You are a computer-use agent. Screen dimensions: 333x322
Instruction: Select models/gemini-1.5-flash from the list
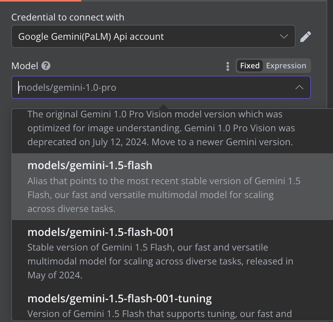tap(90, 166)
